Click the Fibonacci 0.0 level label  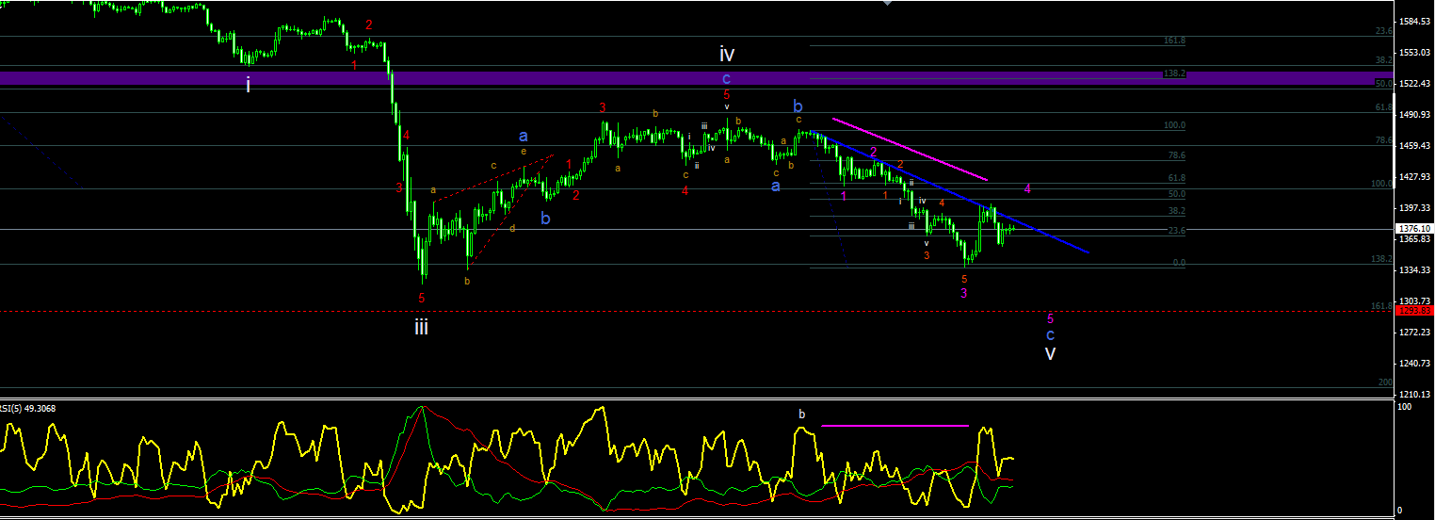pos(1179,263)
